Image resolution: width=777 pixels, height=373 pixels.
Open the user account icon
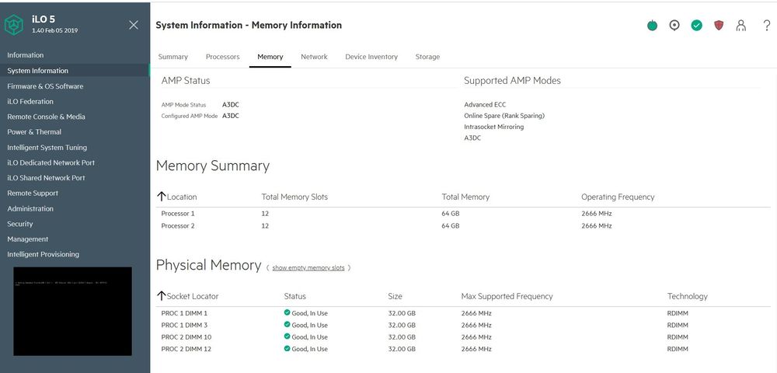click(740, 26)
